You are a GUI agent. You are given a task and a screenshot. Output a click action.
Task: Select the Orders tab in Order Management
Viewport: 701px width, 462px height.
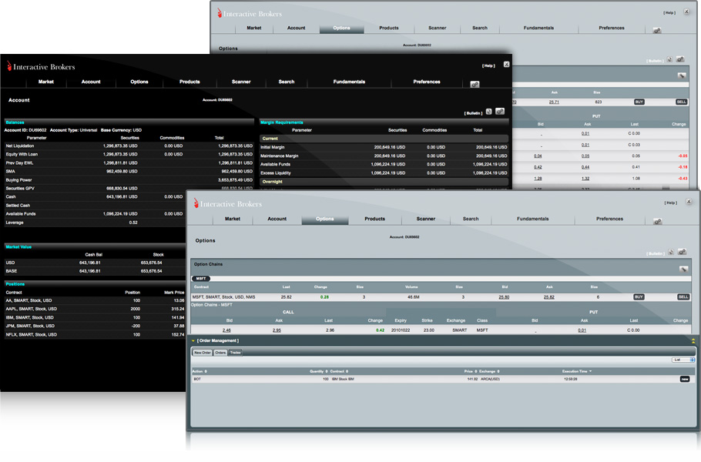tap(220, 353)
